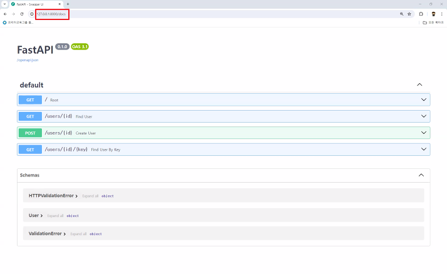
Task: Open the Chrome three-dot menu
Action: (x=441, y=14)
